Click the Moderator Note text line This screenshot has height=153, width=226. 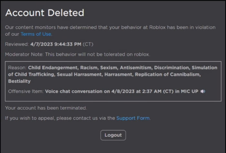point(77,54)
